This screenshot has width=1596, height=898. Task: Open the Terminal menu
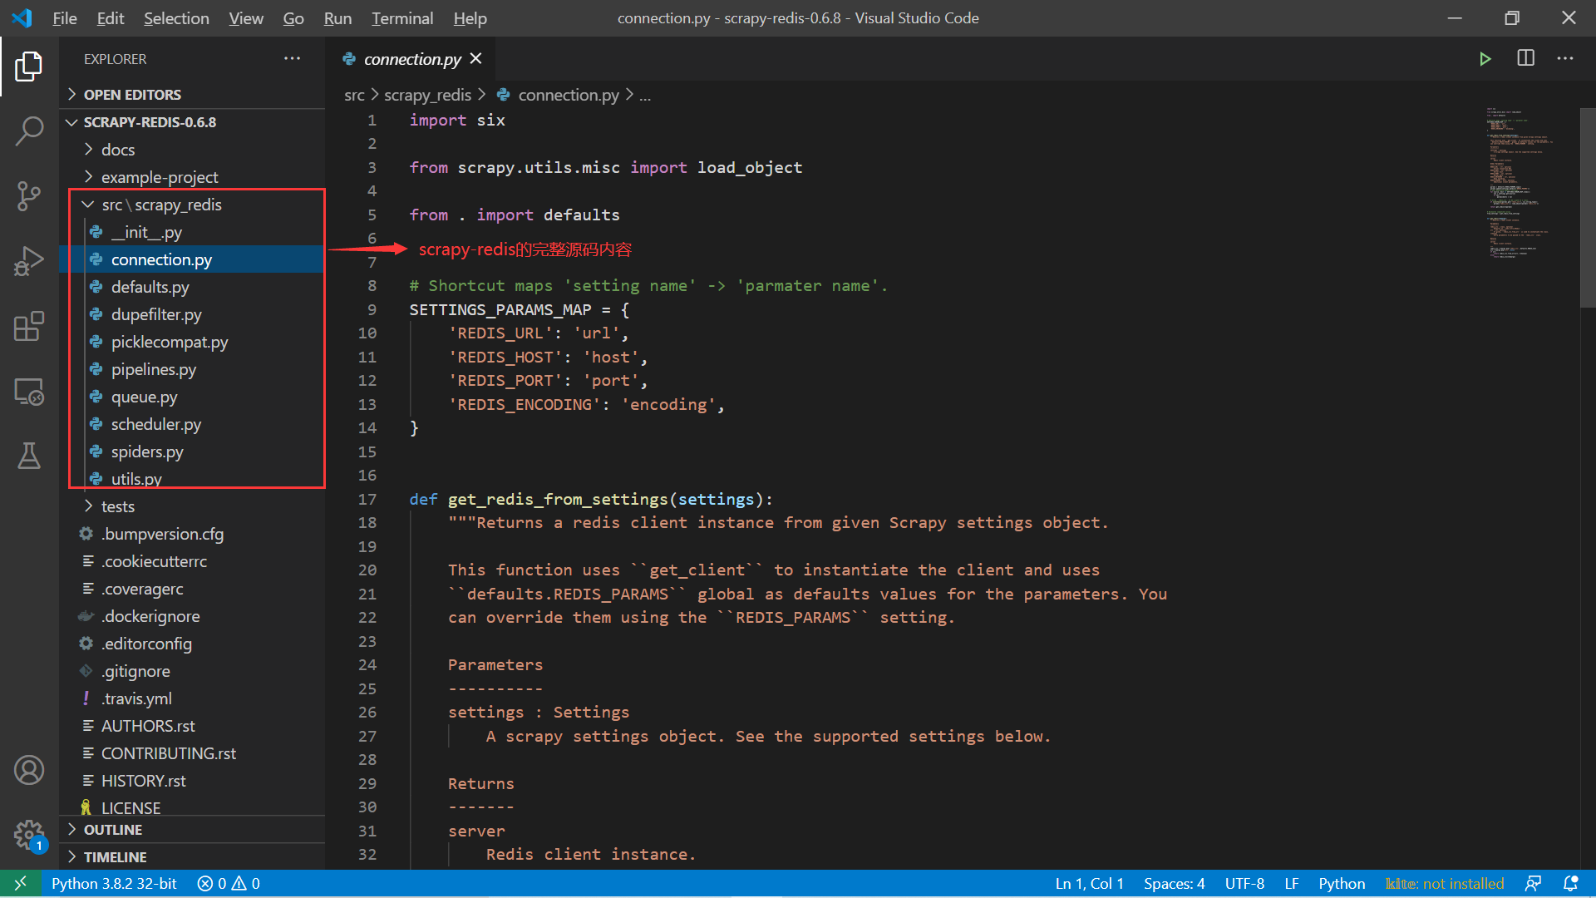(402, 18)
